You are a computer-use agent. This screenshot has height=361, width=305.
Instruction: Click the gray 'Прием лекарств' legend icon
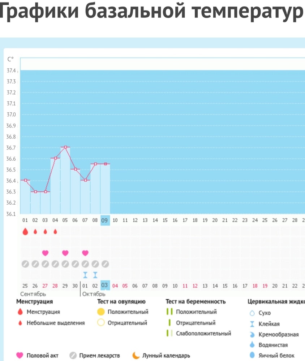(73, 356)
